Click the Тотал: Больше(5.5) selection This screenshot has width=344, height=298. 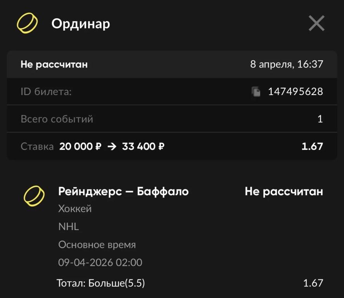101,283
